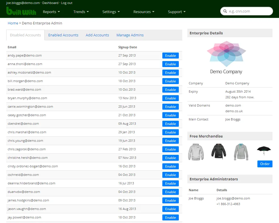Open the Add Accounts tab
Viewport: 279px width, 223px height.
(97, 35)
